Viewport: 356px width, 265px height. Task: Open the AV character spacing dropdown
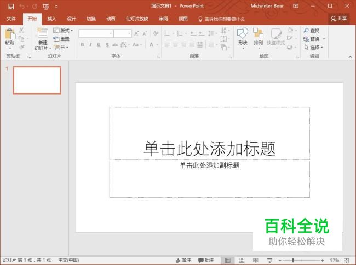(x=125, y=45)
